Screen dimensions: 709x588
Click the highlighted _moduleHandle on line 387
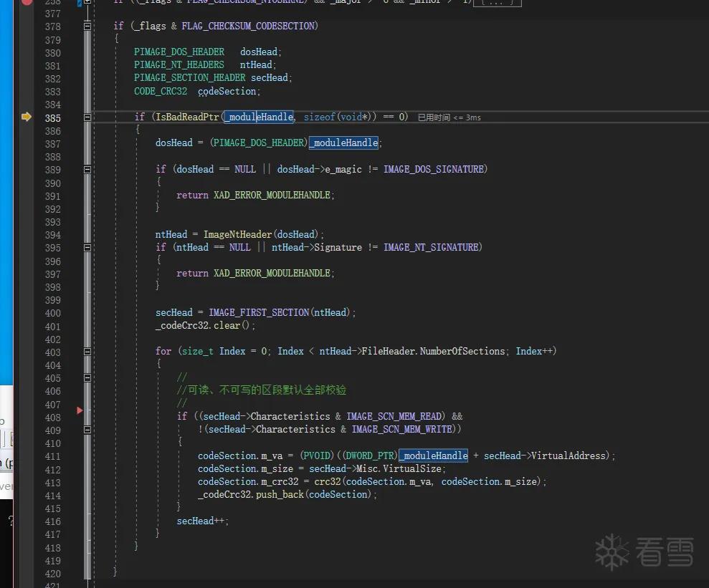[x=343, y=143]
